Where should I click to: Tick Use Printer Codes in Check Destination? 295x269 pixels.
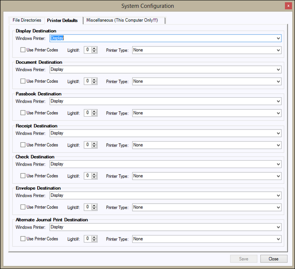pos(23,176)
